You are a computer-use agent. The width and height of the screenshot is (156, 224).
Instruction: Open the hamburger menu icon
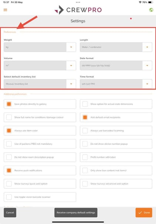[5, 10]
